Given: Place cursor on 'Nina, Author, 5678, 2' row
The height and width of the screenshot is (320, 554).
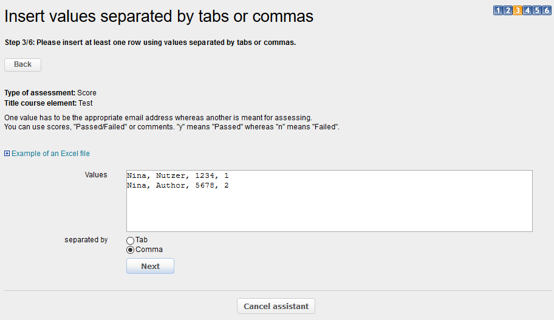Looking at the screenshot, I should pyautogui.click(x=177, y=185).
